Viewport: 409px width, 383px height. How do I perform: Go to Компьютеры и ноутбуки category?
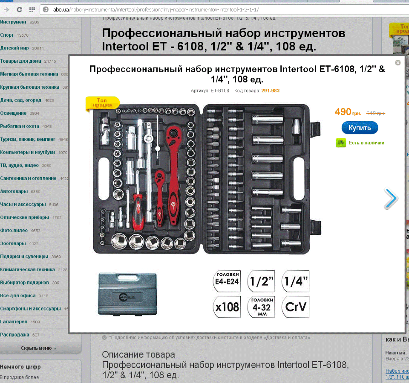[x=27, y=152]
